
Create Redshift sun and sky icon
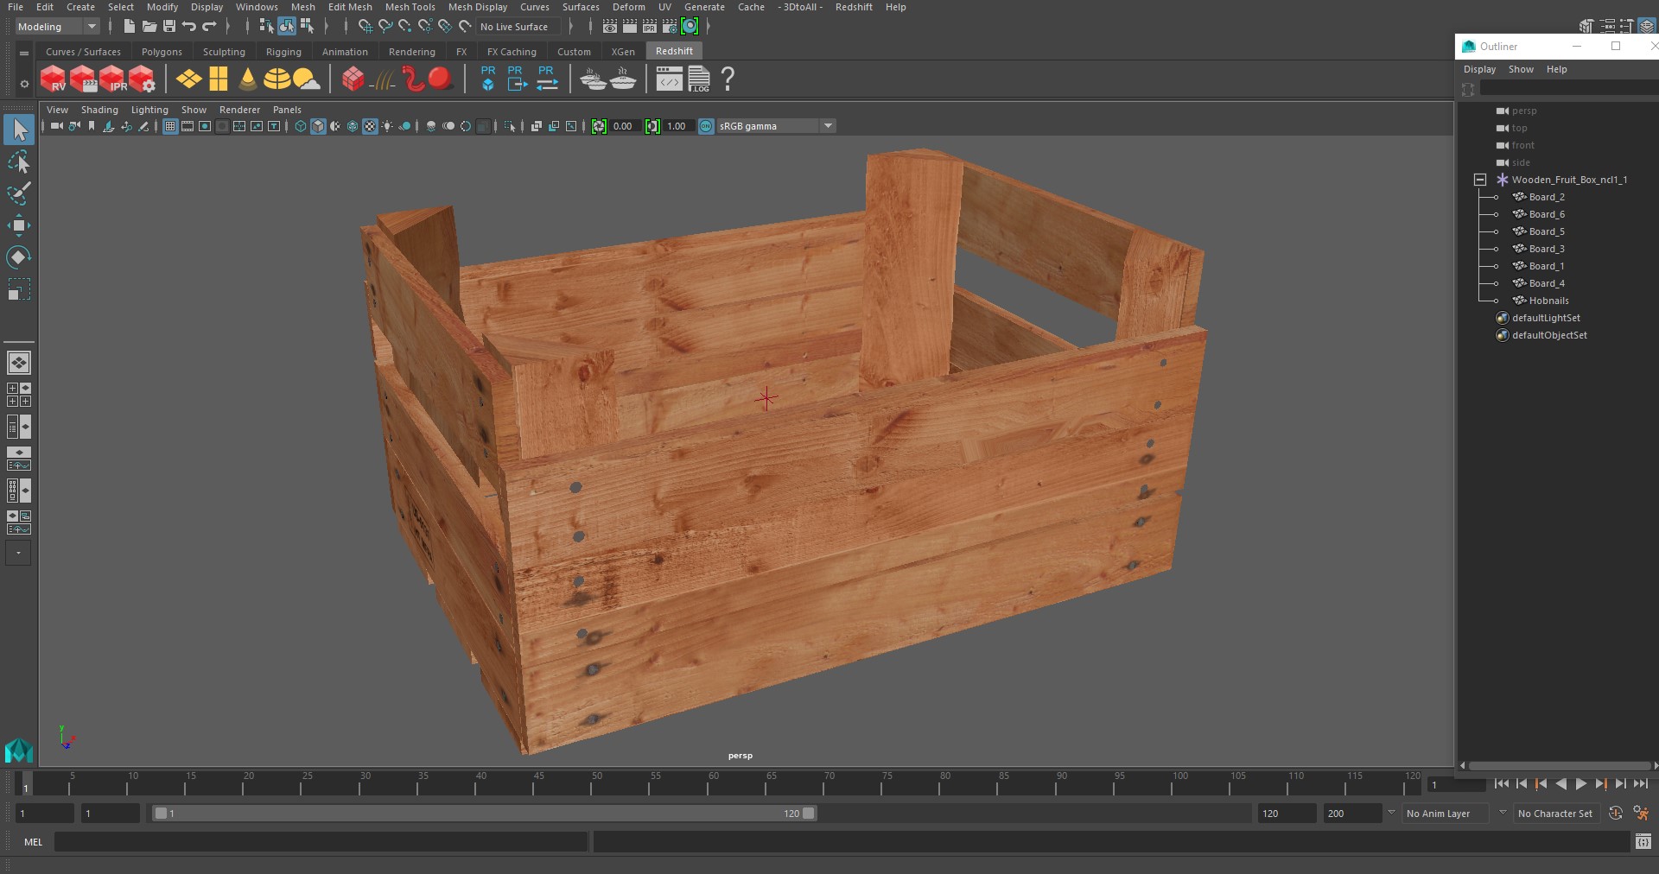[x=306, y=79]
